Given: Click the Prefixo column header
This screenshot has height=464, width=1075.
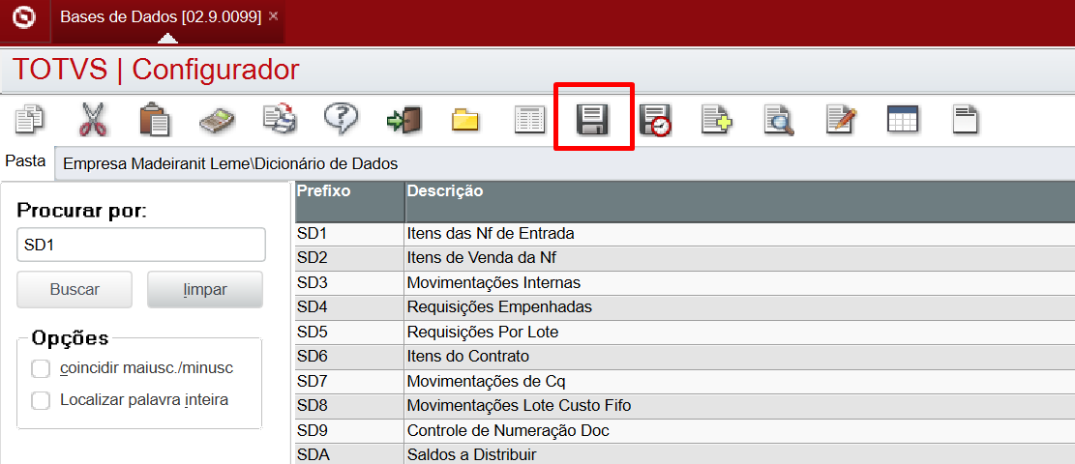Looking at the screenshot, I should coord(349,202).
